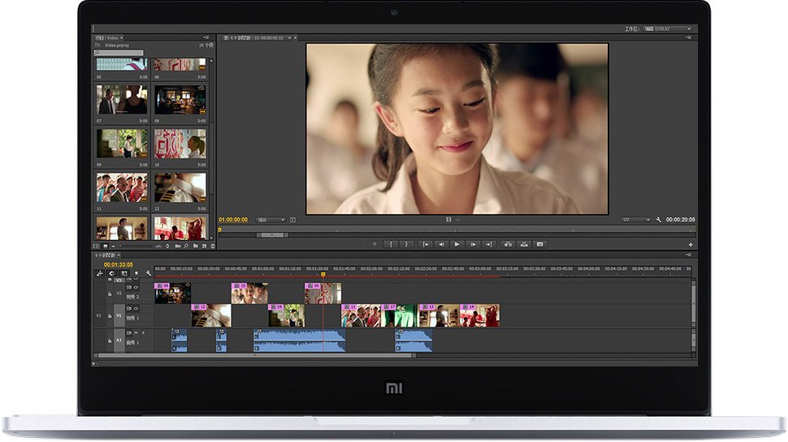Click the Step Back one frame button
The height and width of the screenshot is (442, 788).
[441, 244]
